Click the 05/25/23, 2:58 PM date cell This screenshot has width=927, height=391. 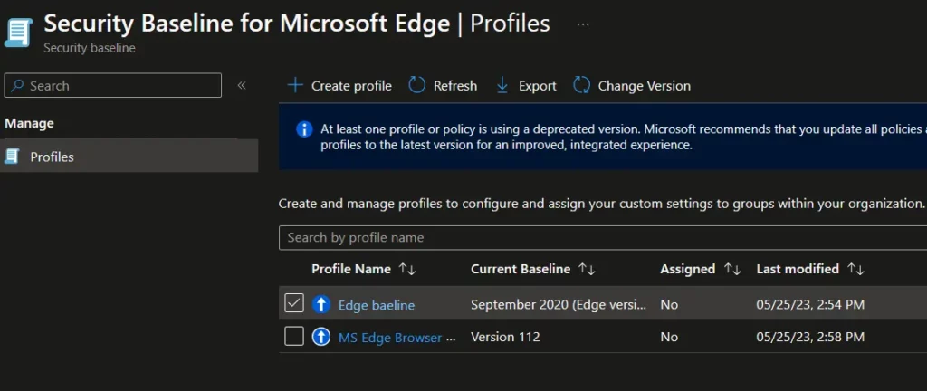(810, 338)
